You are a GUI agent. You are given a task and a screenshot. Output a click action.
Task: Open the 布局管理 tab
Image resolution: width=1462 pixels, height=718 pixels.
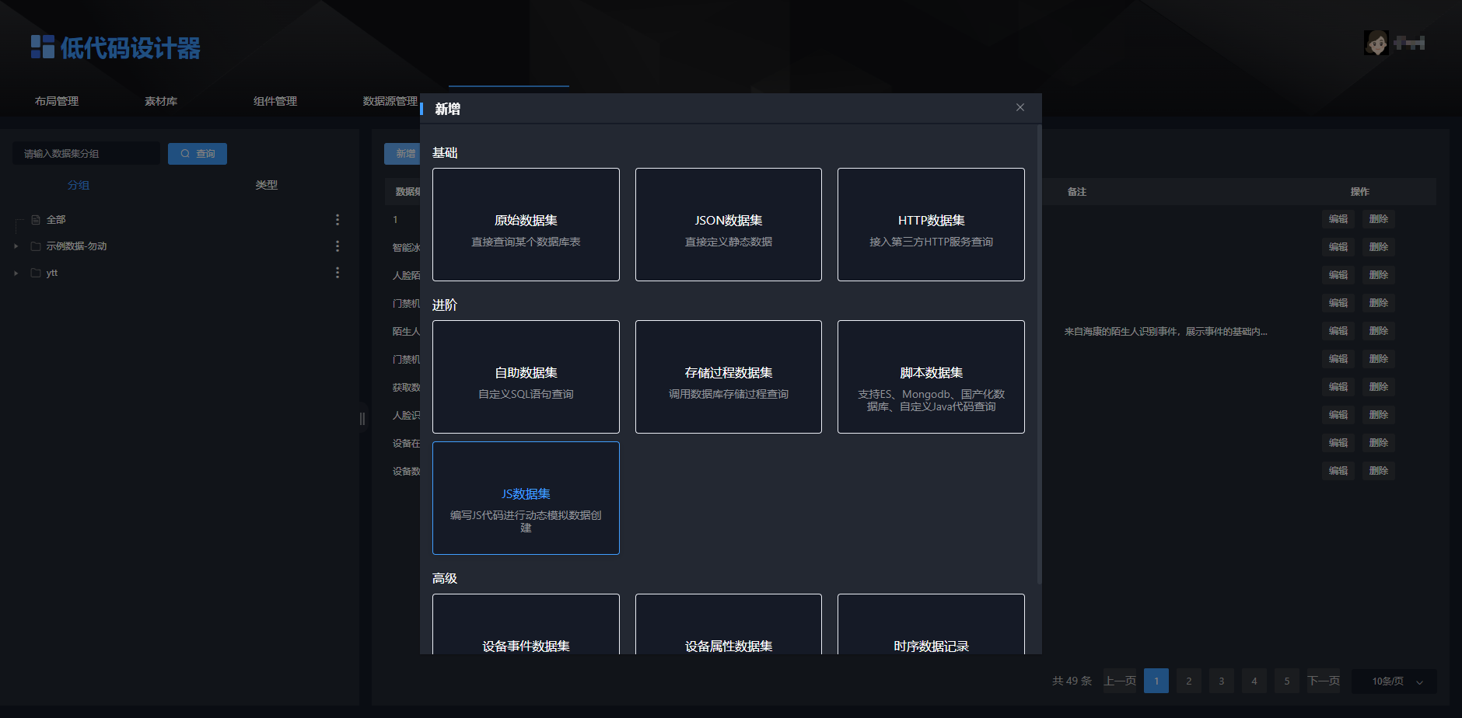[57, 101]
